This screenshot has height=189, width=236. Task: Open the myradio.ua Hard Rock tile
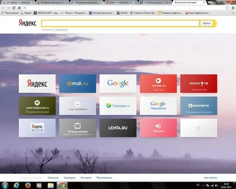point(159,83)
